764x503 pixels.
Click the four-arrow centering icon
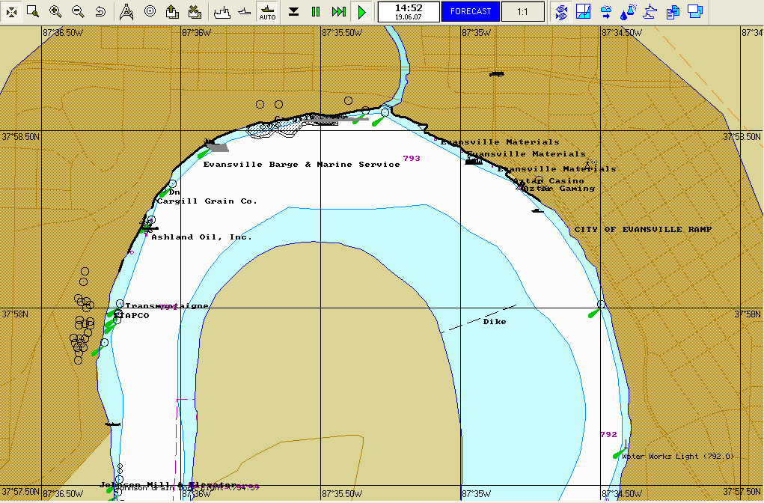click(11, 12)
